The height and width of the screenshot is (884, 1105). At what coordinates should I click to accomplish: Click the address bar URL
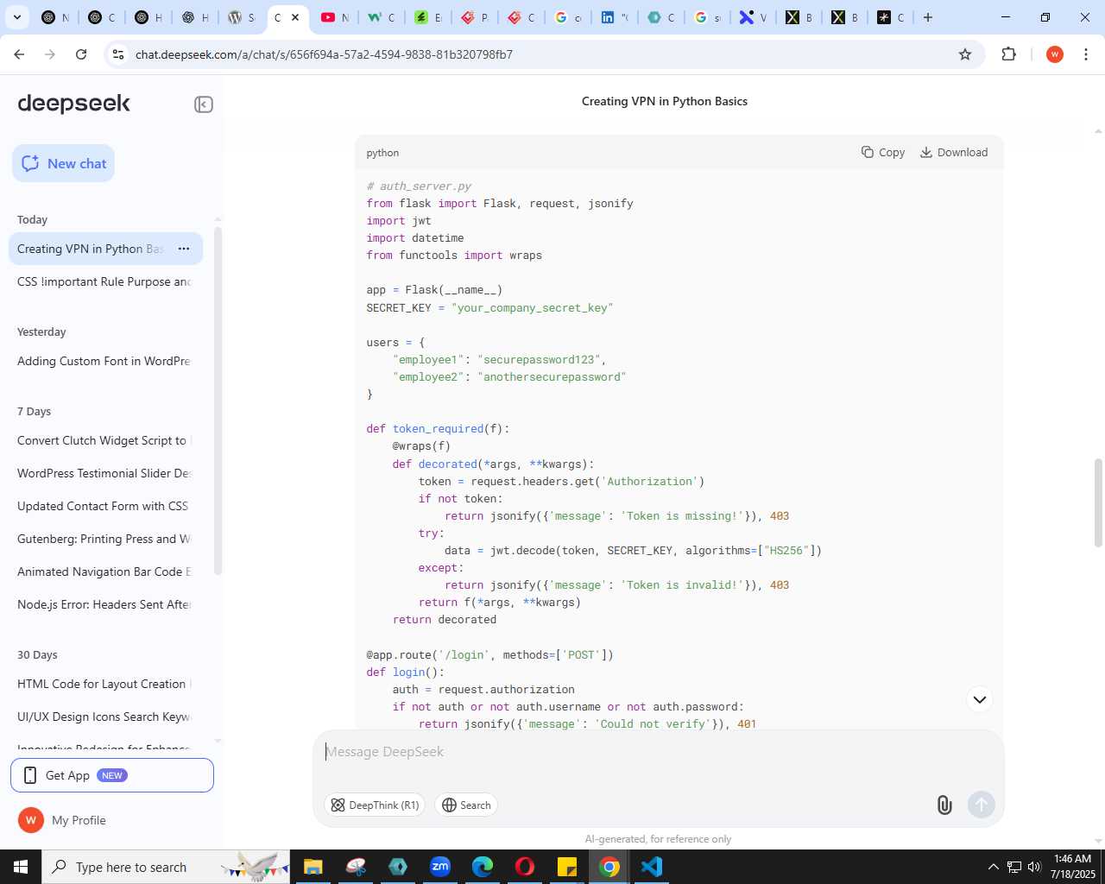(x=324, y=54)
